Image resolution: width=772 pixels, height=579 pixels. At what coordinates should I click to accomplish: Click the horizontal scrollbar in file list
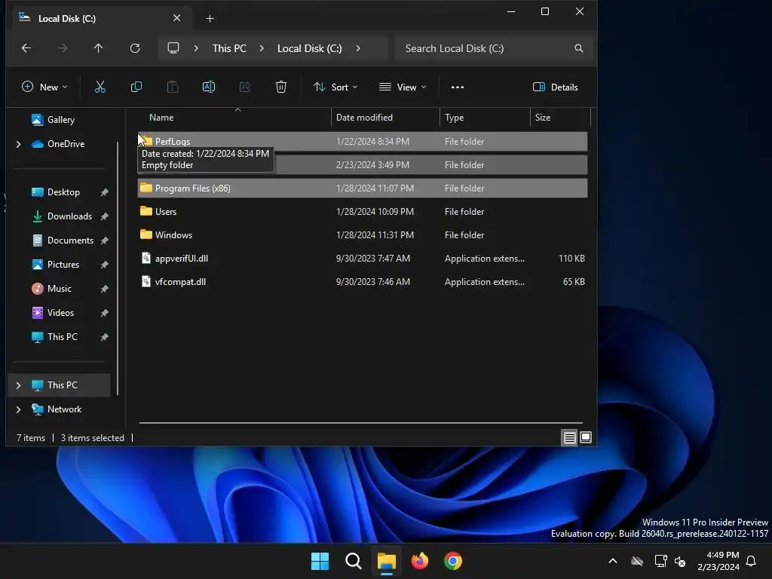[361, 422]
